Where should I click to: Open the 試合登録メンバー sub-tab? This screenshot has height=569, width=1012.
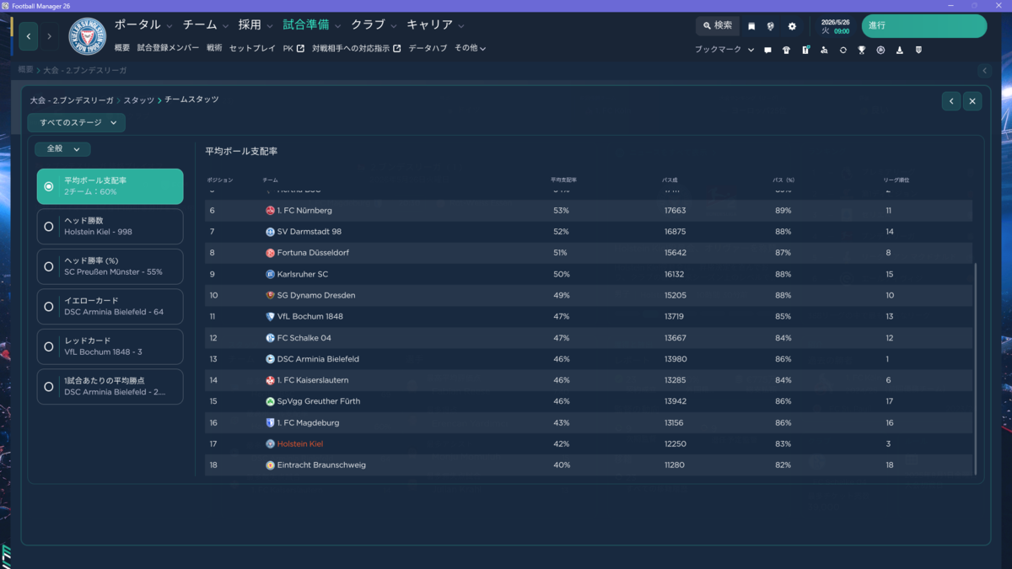coord(168,48)
